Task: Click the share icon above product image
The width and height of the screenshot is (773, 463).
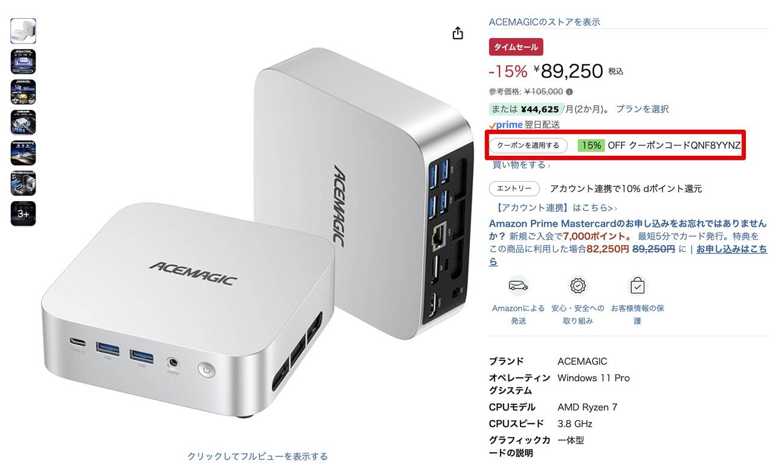Action: [458, 33]
